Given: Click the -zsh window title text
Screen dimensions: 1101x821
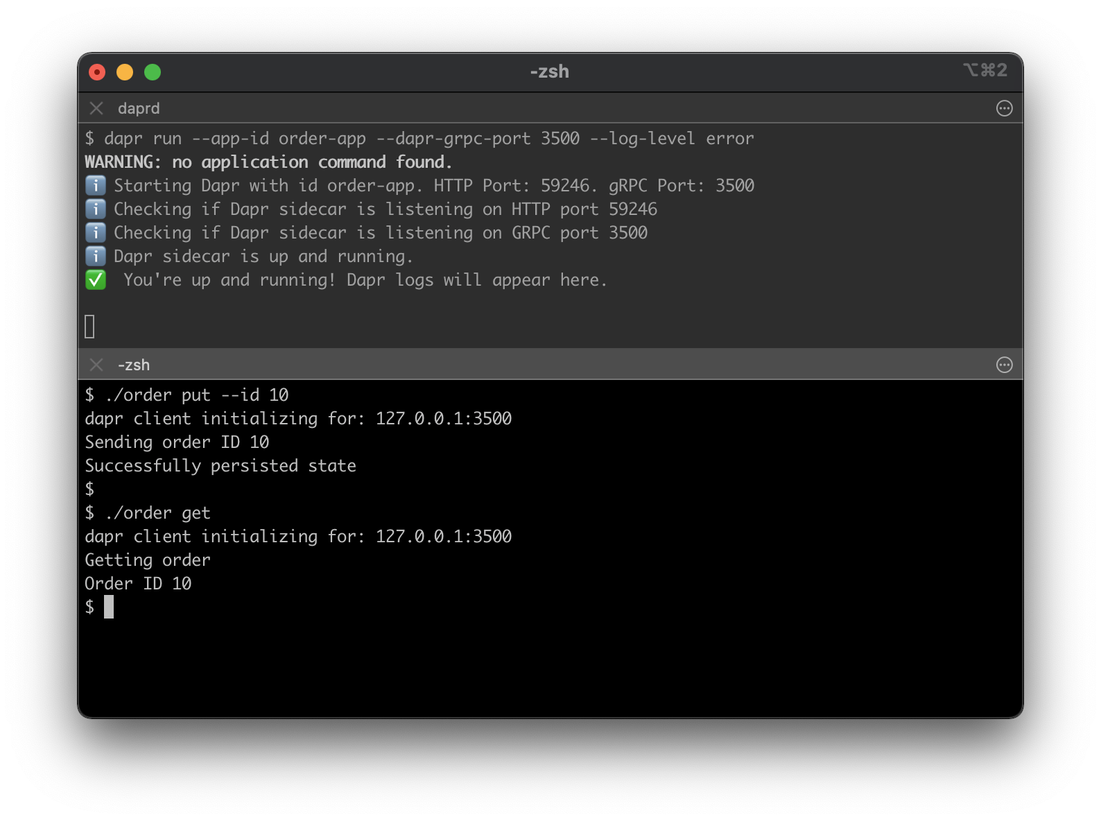Looking at the screenshot, I should [x=550, y=71].
